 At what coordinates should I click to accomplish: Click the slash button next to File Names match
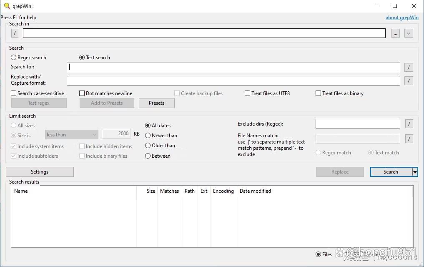409,139
